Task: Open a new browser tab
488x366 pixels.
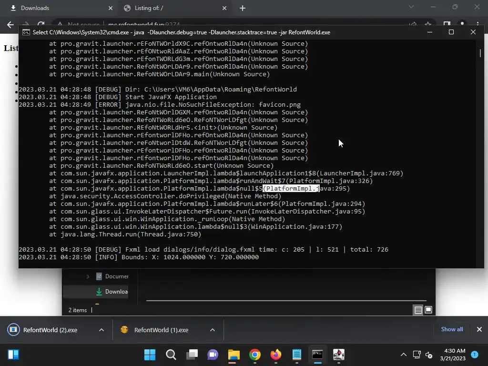Action: coord(243,9)
